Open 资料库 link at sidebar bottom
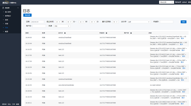 pos(4,104)
